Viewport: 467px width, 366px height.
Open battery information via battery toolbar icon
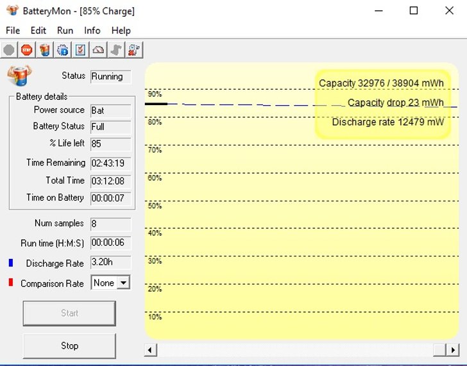45,50
